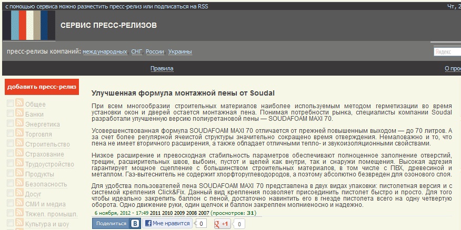This screenshot has height=230, width=461.
Task: Open the Торговля category link
Action: point(38,134)
